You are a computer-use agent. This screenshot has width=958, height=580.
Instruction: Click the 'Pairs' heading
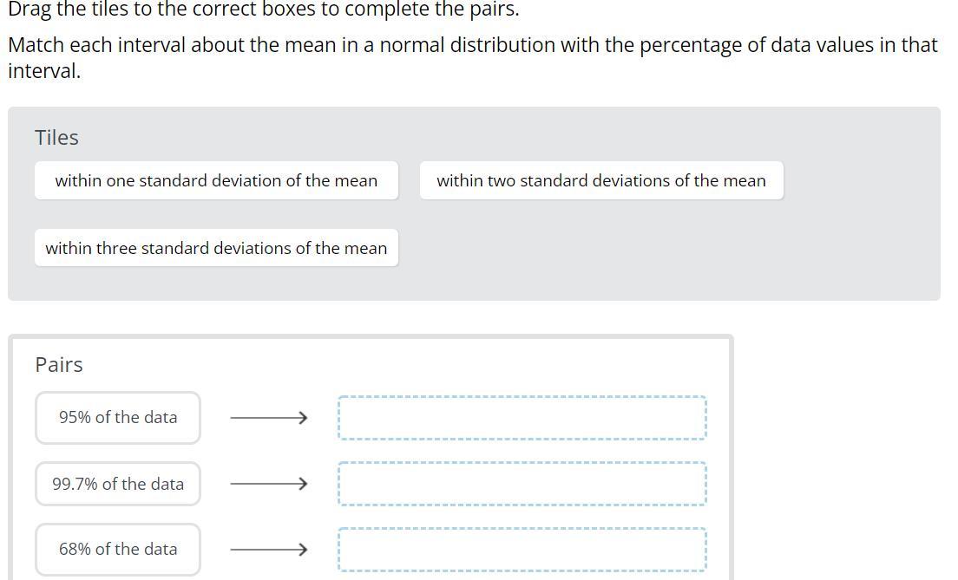tap(59, 365)
